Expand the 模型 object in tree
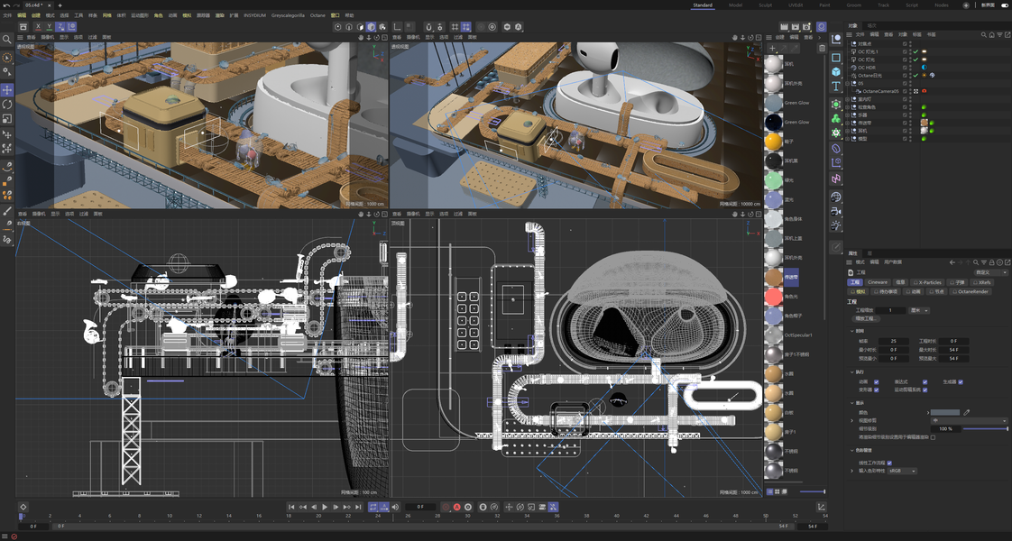This screenshot has height=541, width=1012. [x=848, y=138]
